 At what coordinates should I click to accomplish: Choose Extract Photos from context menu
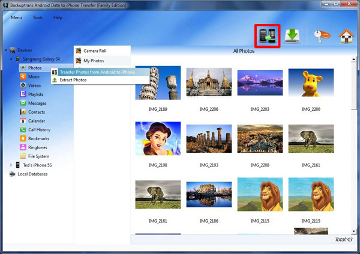(x=100, y=80)
